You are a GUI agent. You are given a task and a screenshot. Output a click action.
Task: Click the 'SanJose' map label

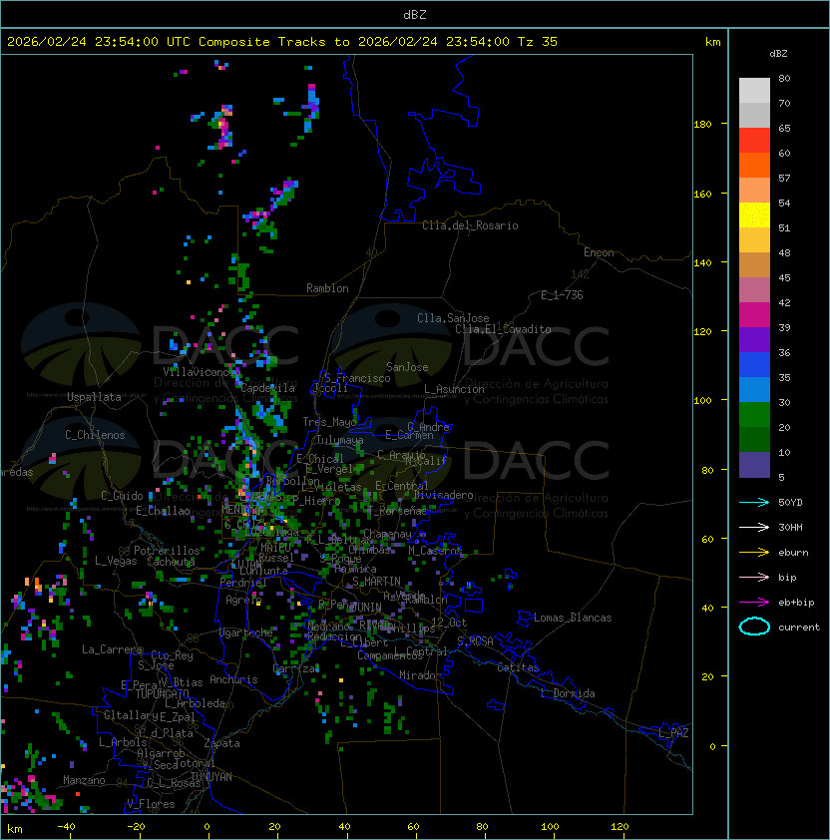point(407,367)
